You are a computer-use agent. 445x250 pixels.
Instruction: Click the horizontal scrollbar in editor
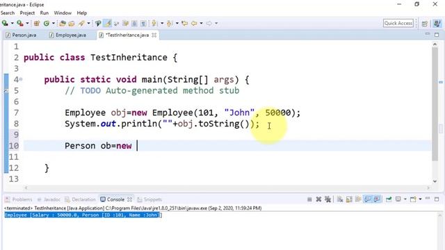coord(227,187)
